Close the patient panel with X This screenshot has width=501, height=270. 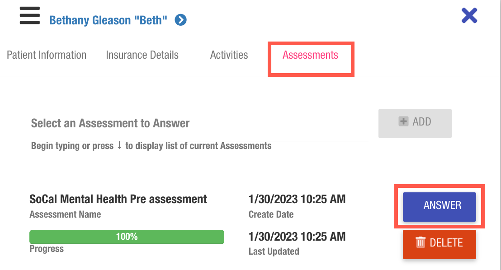tap(469, 16)
